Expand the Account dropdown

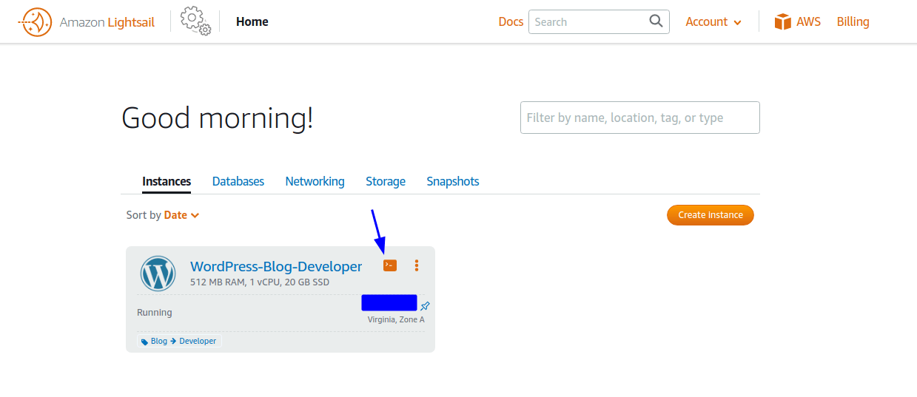tap(713, 22)
